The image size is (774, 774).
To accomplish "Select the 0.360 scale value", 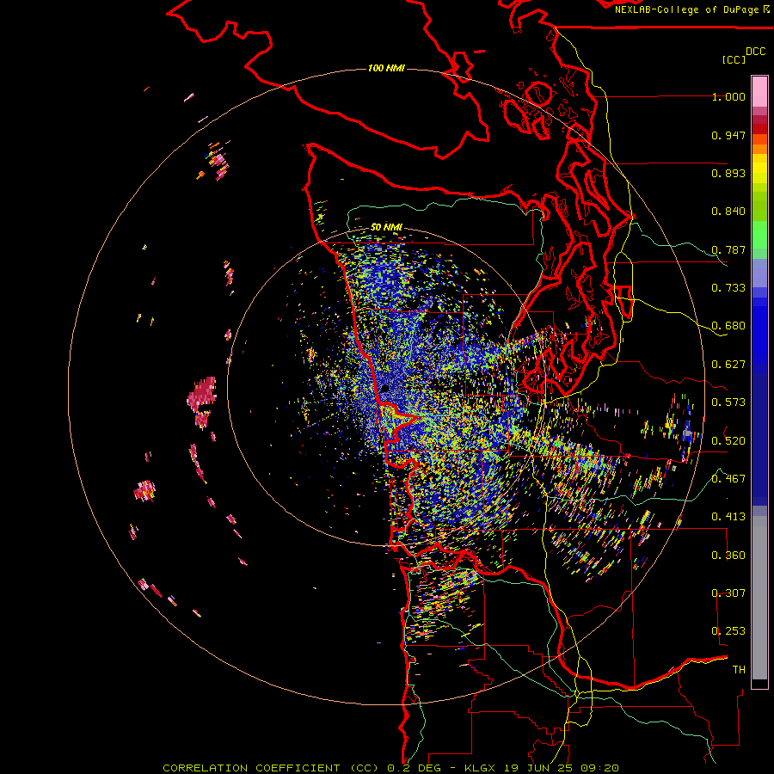I will pos(728,555).
